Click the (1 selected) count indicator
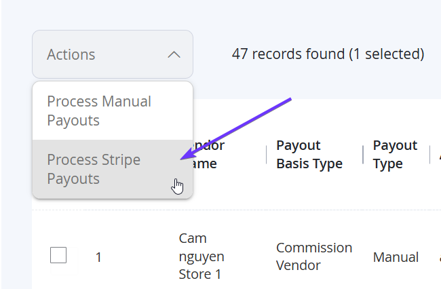This screenshot has height=289, width=441. pyautogui.click(x=387, y=54)
